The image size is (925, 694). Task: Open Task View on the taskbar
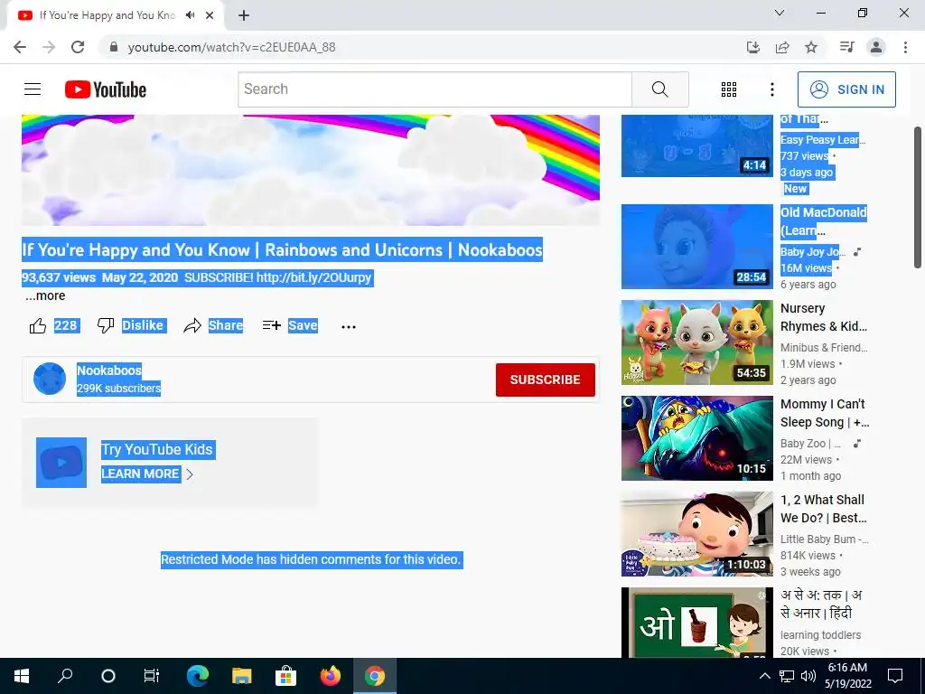click(152, 676)
